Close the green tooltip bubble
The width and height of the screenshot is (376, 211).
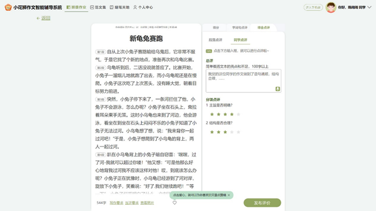tap(229, 195)
